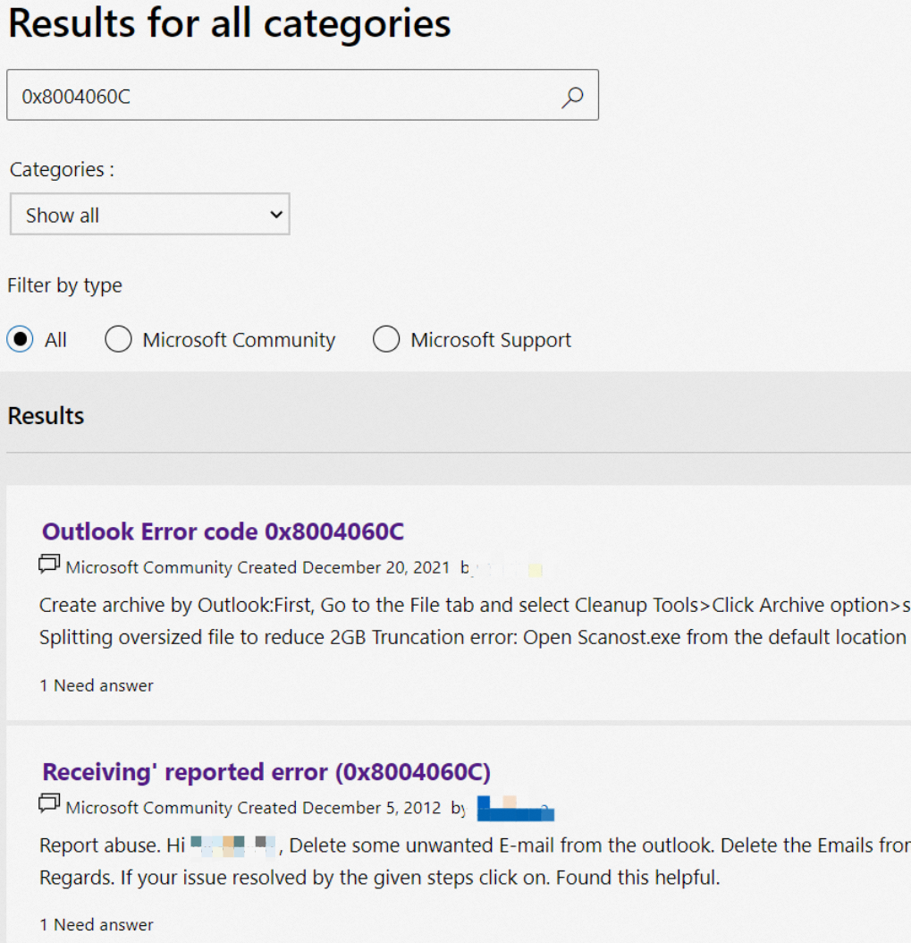Click '1 Need answer' under Receiving' error result
Viewport: 911px width, 943px height.
pos(97,924)
